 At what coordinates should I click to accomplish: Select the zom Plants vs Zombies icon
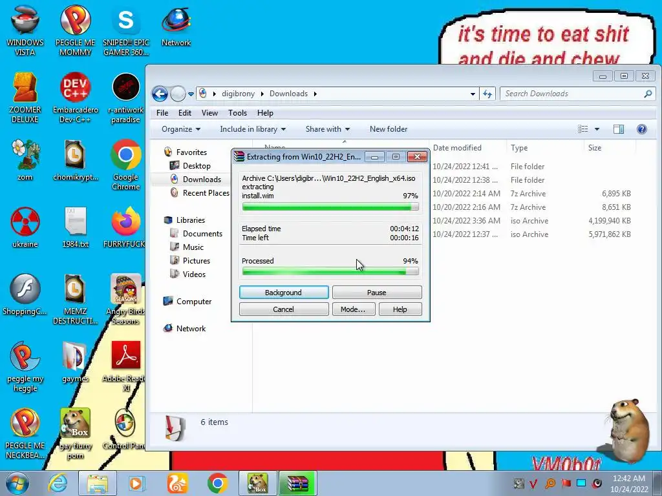pos(25,160)
